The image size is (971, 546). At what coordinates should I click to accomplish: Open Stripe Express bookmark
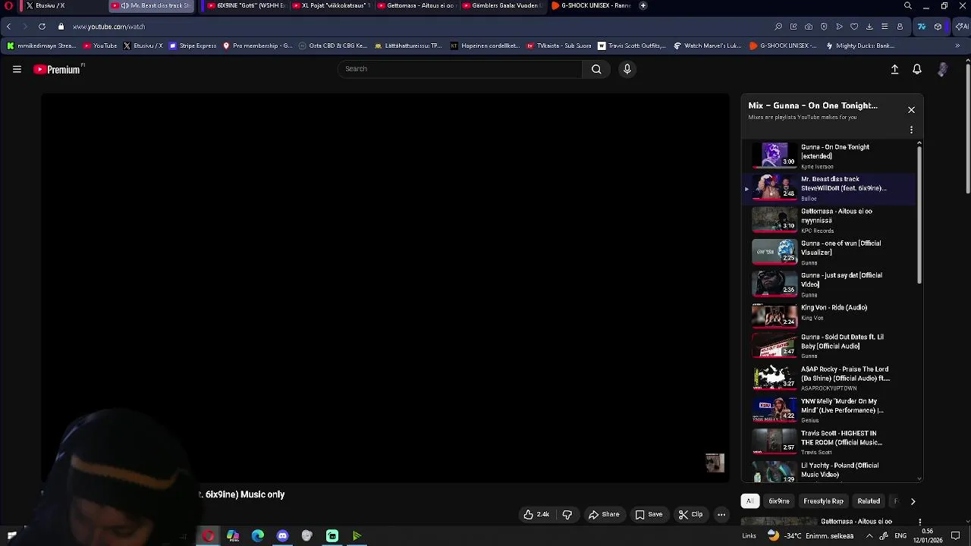(x=193, y=45)
